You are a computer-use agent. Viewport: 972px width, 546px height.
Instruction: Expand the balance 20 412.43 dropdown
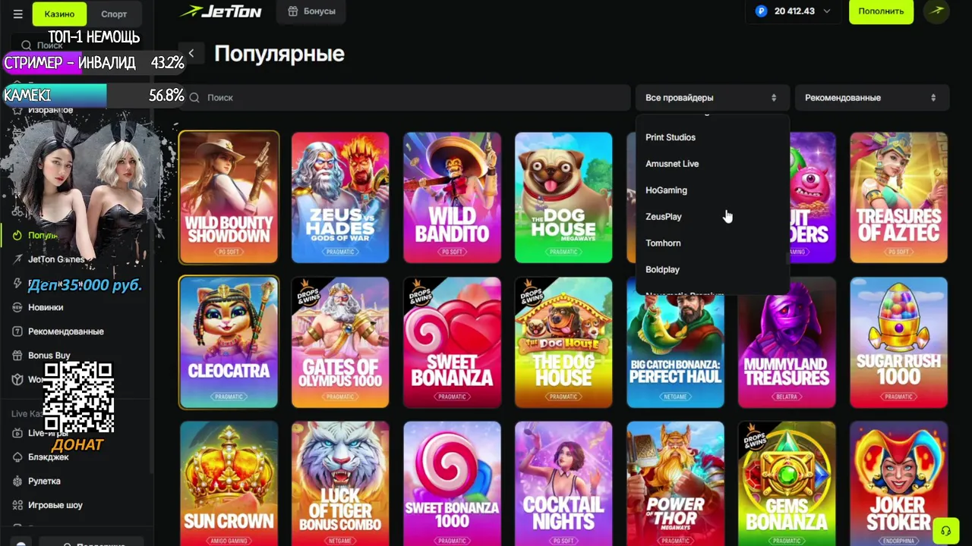[x=793, y=11]
